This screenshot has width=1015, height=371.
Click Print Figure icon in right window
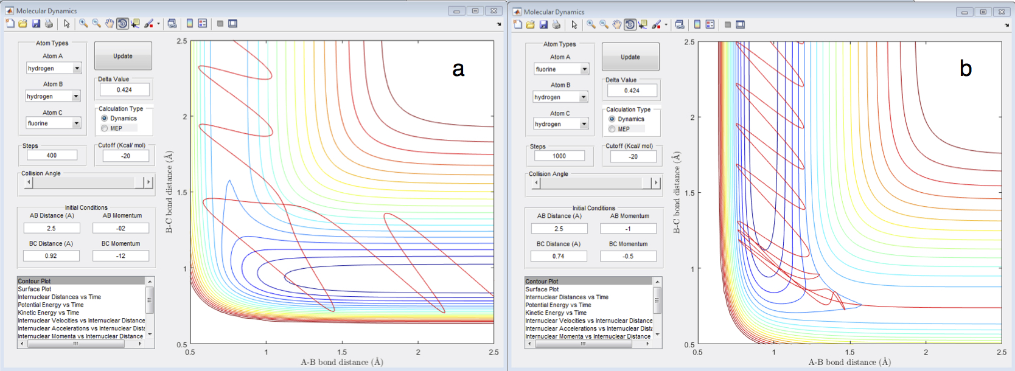click(x=556, y=25)
